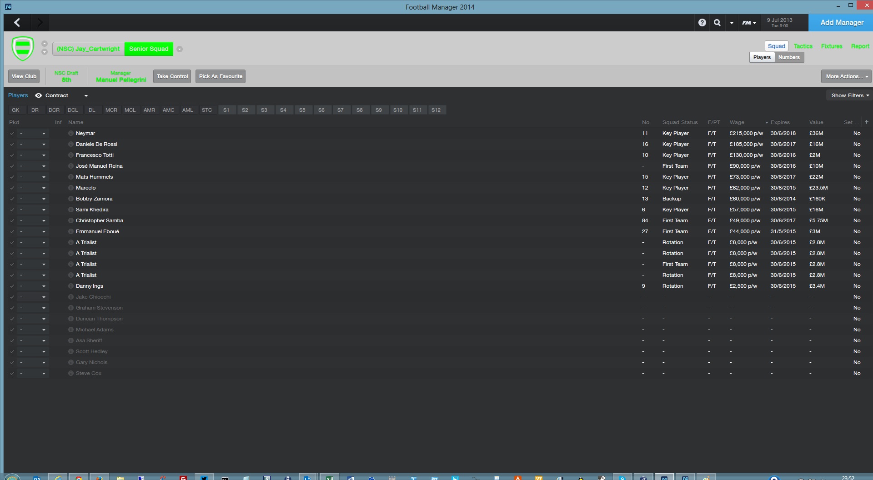
Task: Tick the Pkd checkmark for Neymar
Action: click(12, 133)
